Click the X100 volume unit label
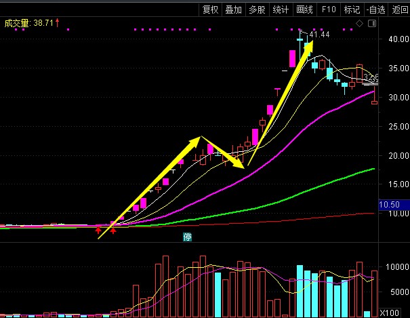410x318 pixels. pos(390,313)
